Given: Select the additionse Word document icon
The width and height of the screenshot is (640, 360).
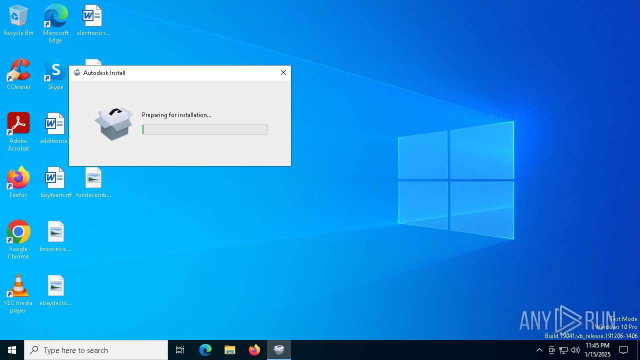Looking at the screenshot, I should (54, 128).
